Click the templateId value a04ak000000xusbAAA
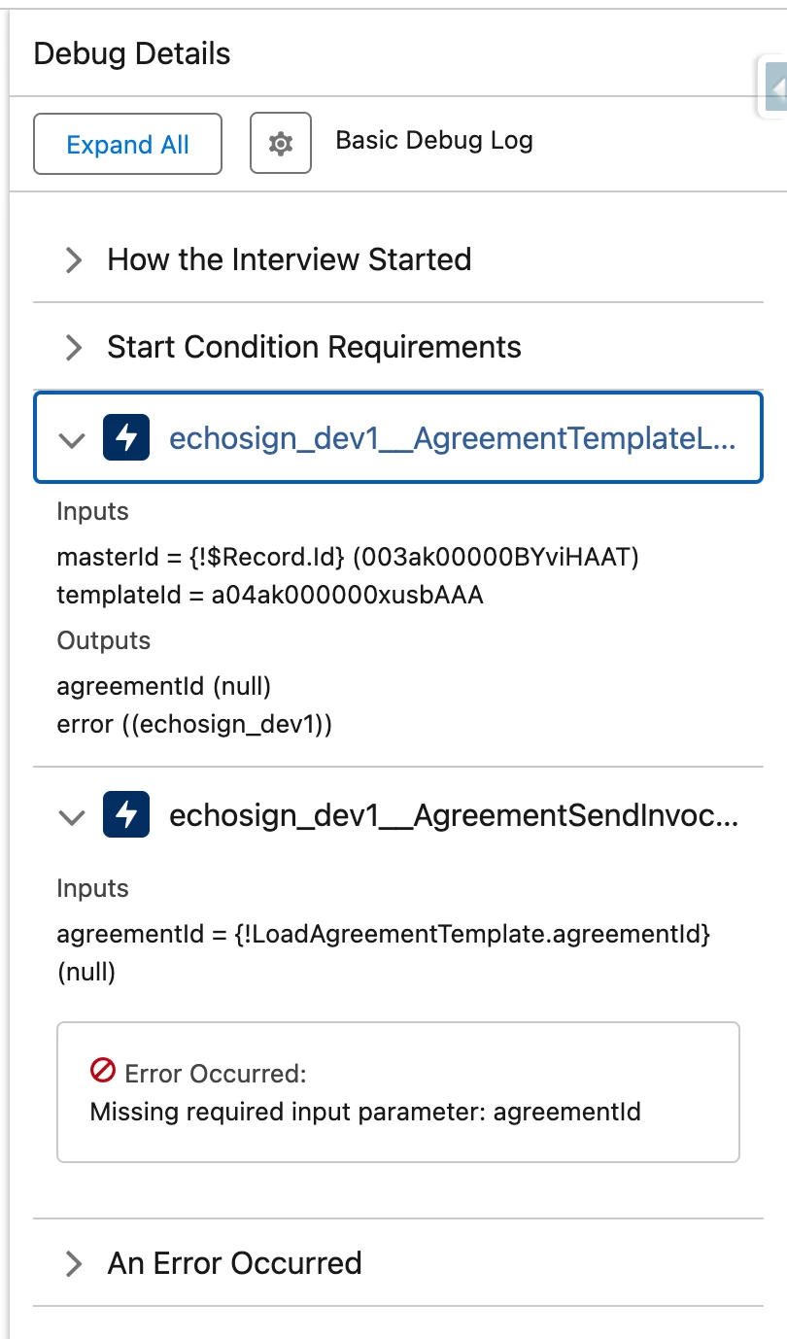Image resolution: width=787 pixels, height=1339 pixels. 347,595
